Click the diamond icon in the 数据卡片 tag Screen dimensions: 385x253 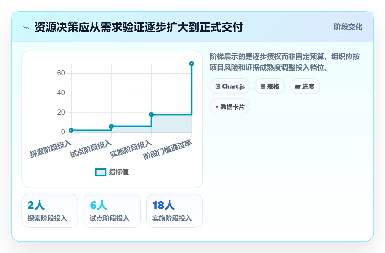tap(217, 107)
